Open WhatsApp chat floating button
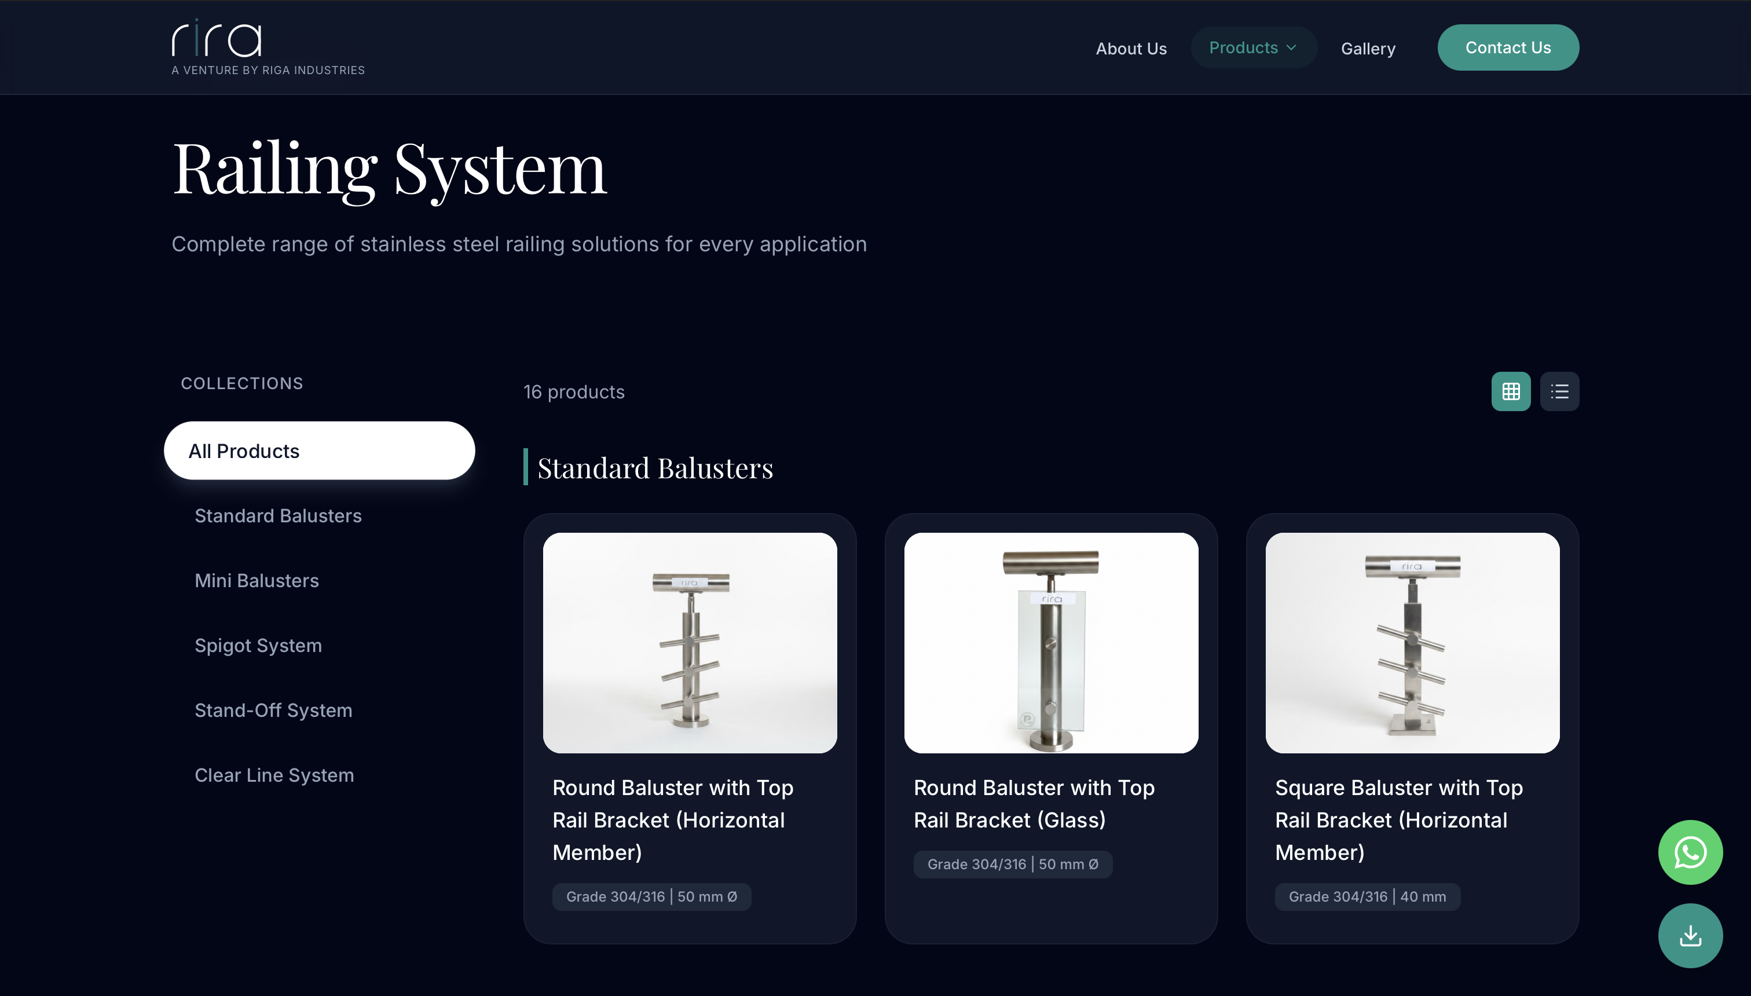The image size is (1751, 996). pyautogui.click(x=1690, y=852)
